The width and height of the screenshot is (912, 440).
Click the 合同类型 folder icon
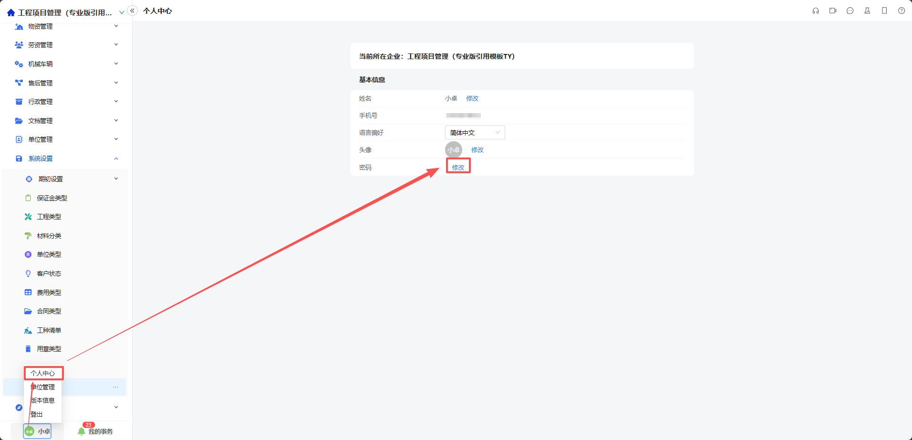(x=28, y=311)
